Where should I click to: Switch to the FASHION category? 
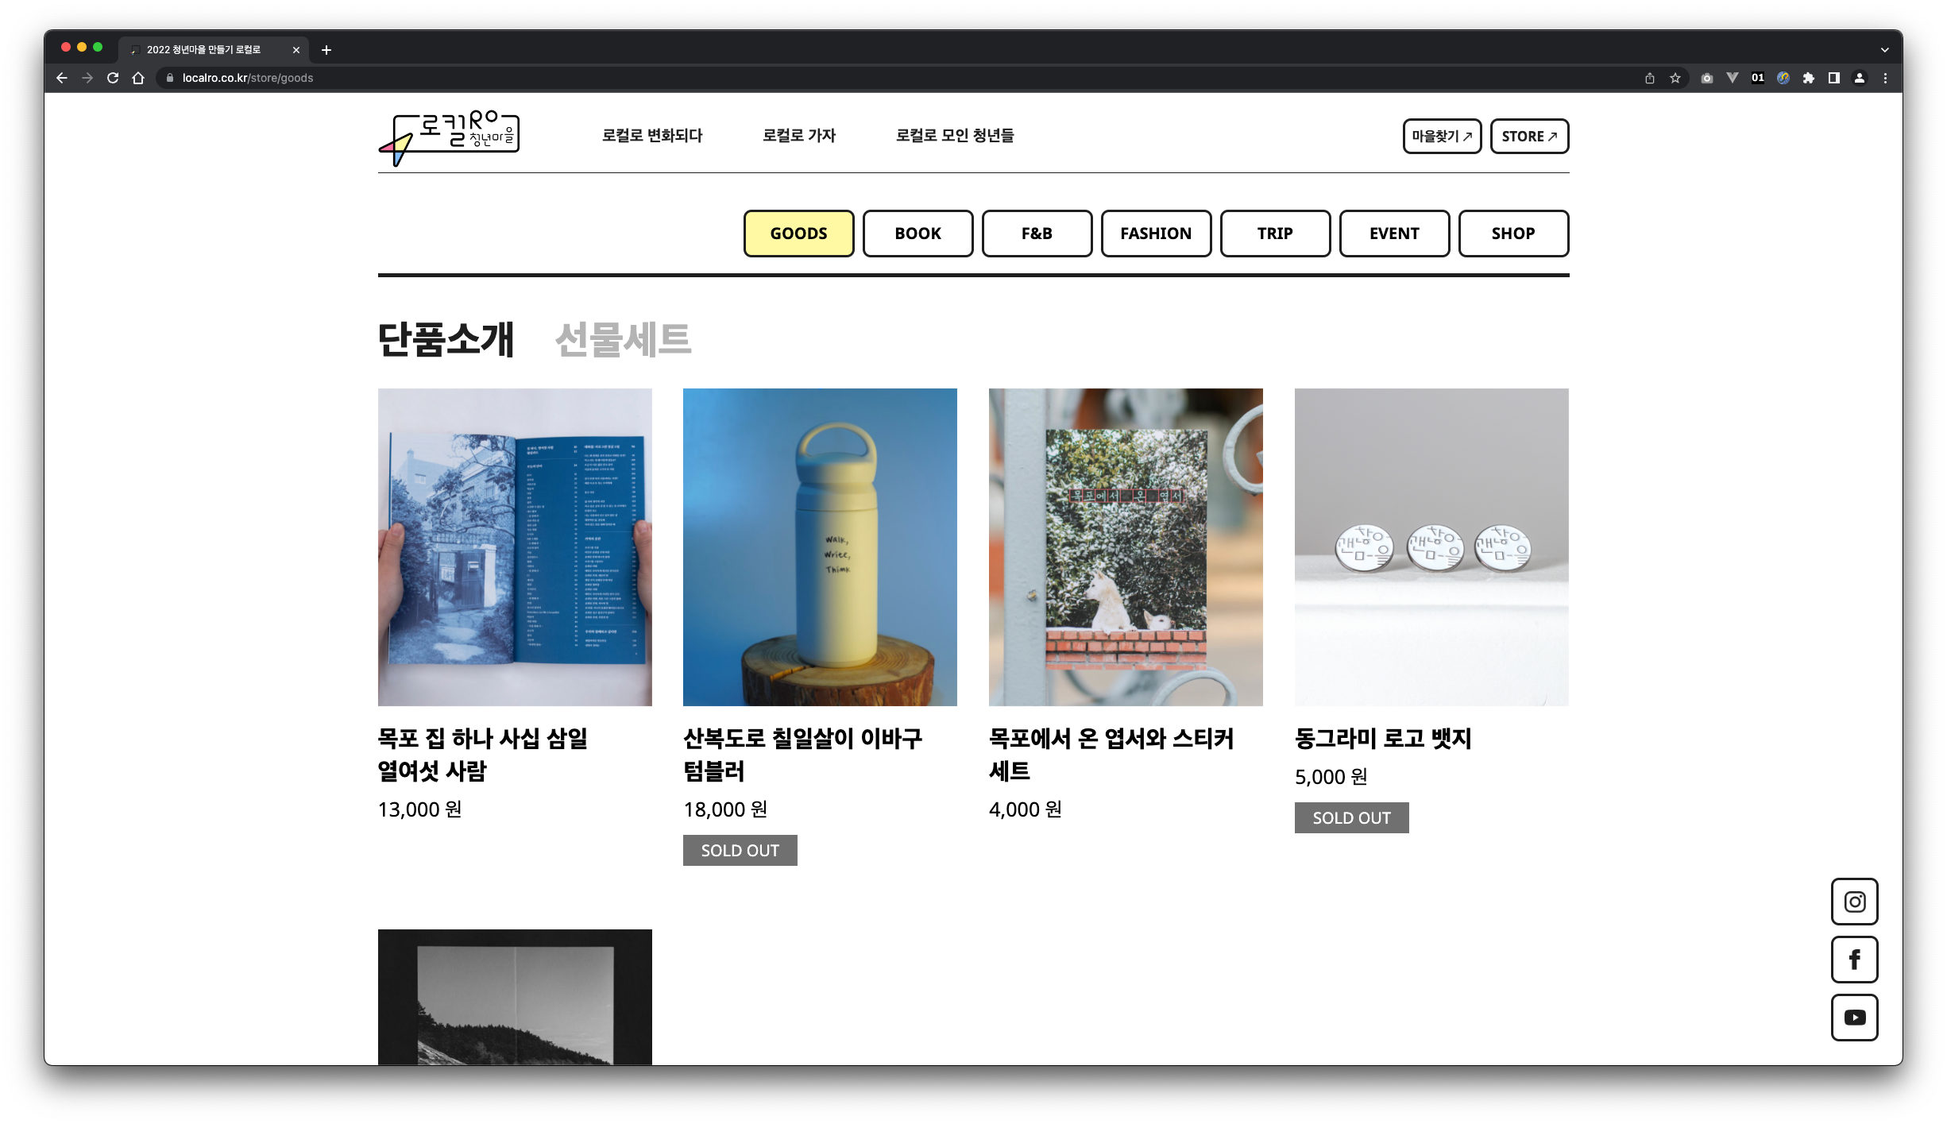(x=1156, y=234)
